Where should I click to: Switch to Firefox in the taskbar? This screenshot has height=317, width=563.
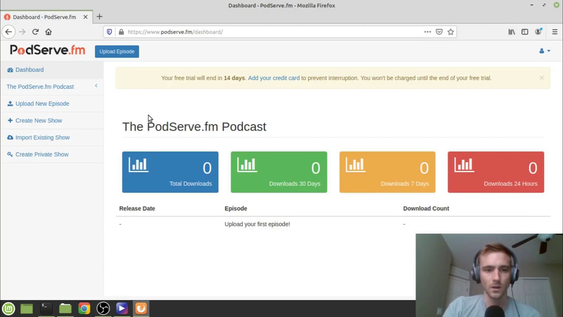click(141, 309)
